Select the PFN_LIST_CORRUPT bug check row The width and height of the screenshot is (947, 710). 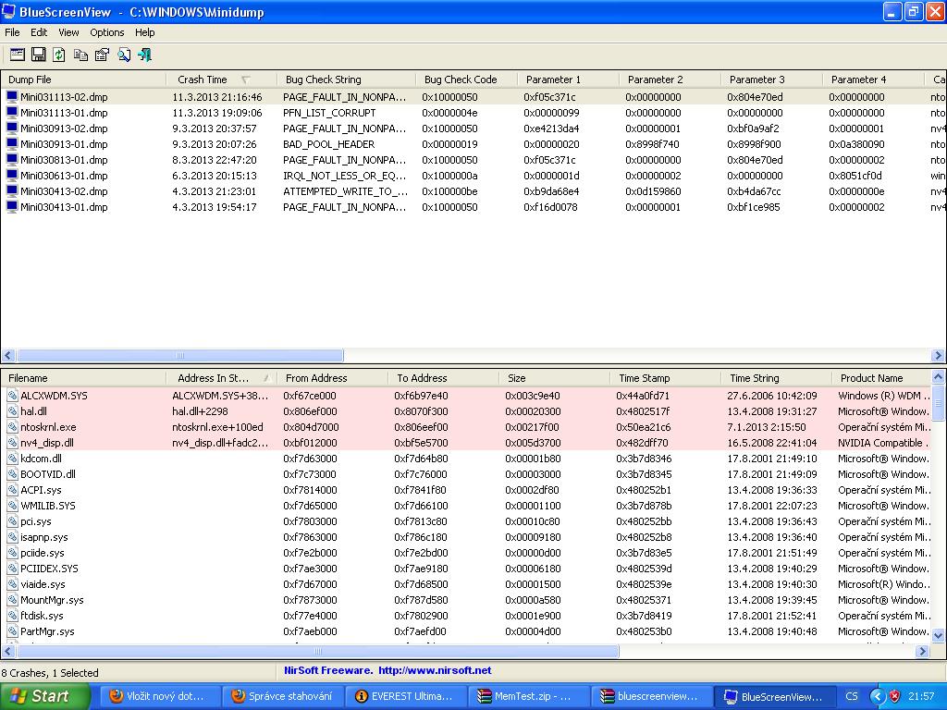[473, 112]
